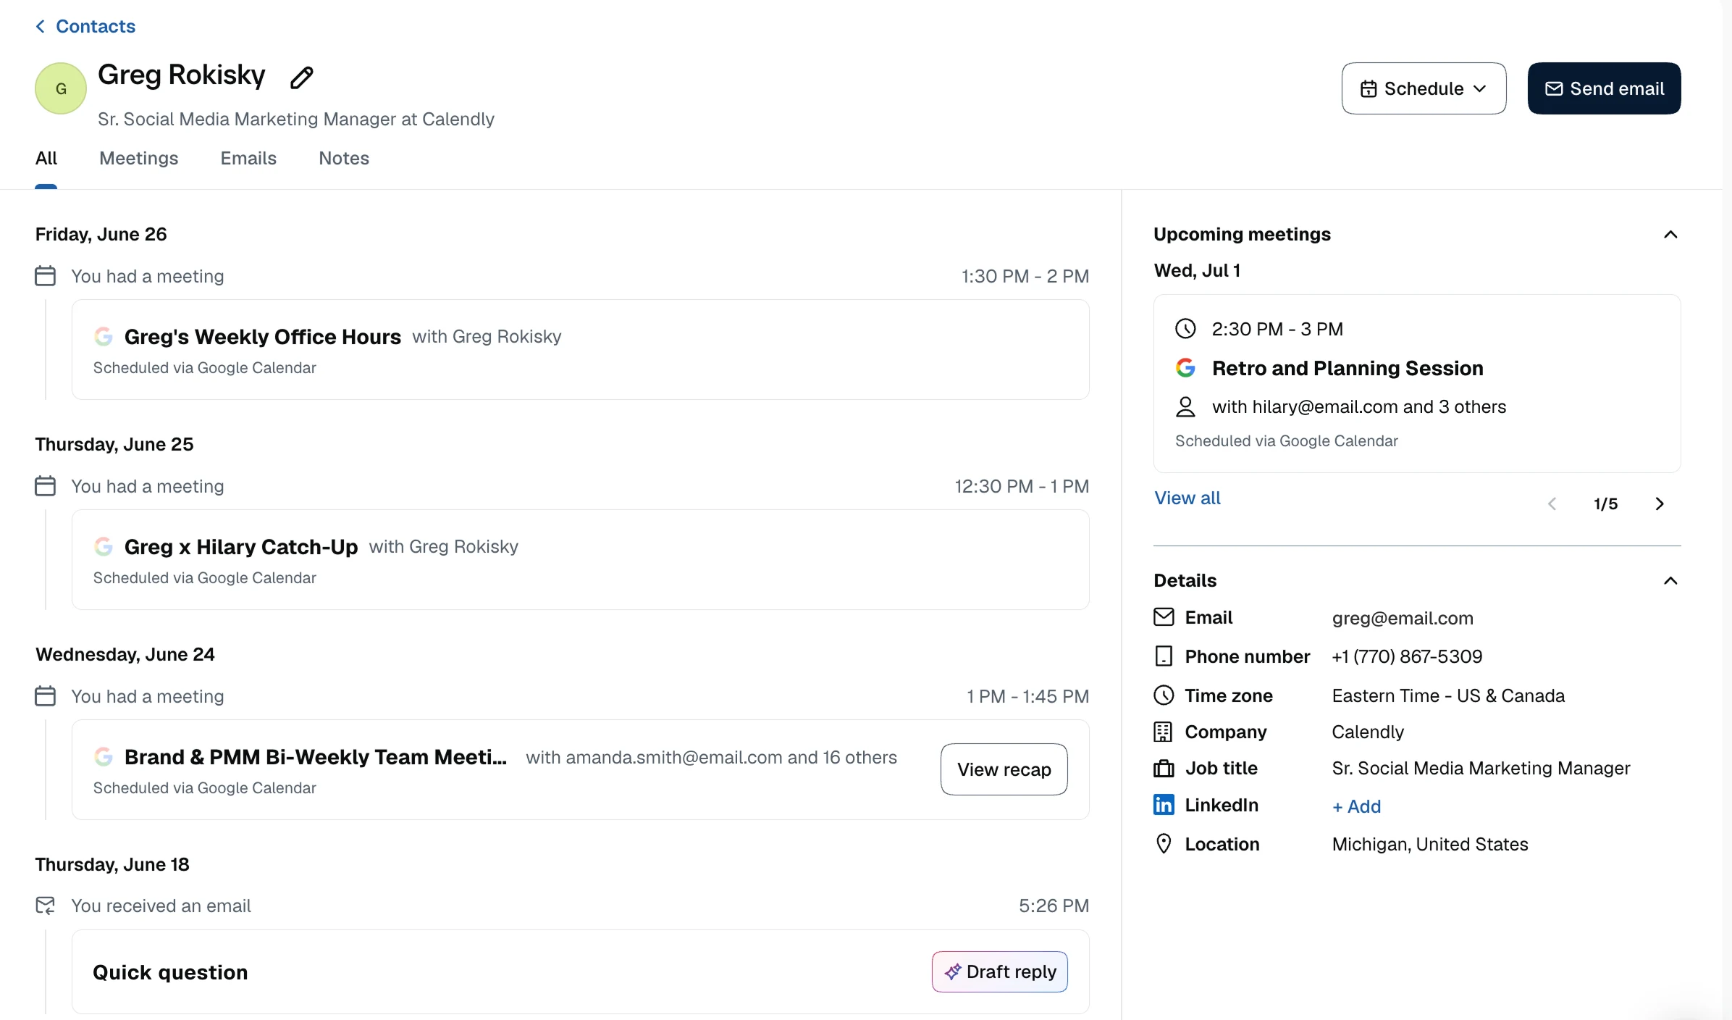Screen dimensions: 1732x1020
Task: Open Brand & PMM Bi-Weekly Team Meeting
Action: tap(580, 769)
